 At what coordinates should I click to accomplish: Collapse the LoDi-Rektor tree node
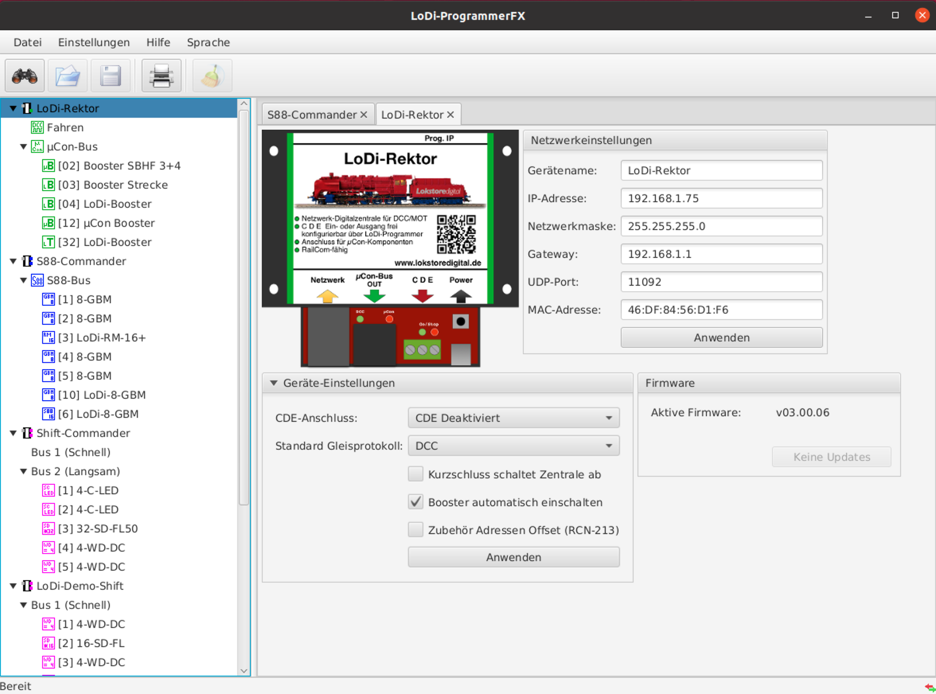click(13, 109)
